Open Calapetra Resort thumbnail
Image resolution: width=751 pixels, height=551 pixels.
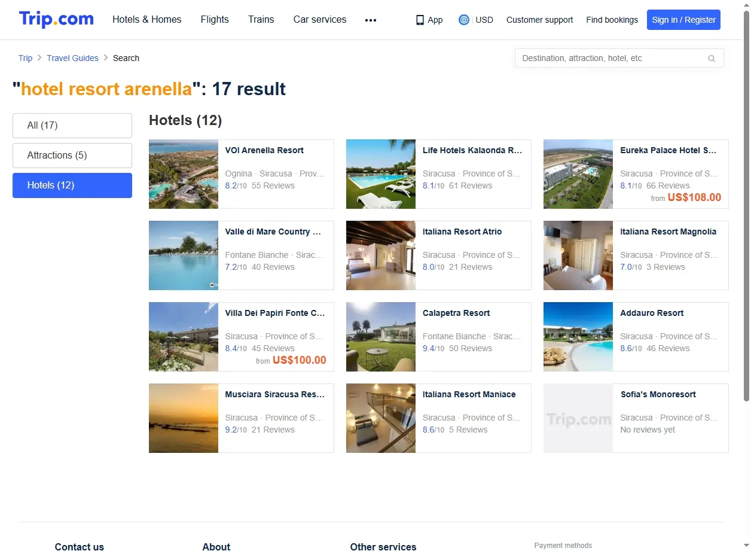pyautogui.click(x=381, y=337)
